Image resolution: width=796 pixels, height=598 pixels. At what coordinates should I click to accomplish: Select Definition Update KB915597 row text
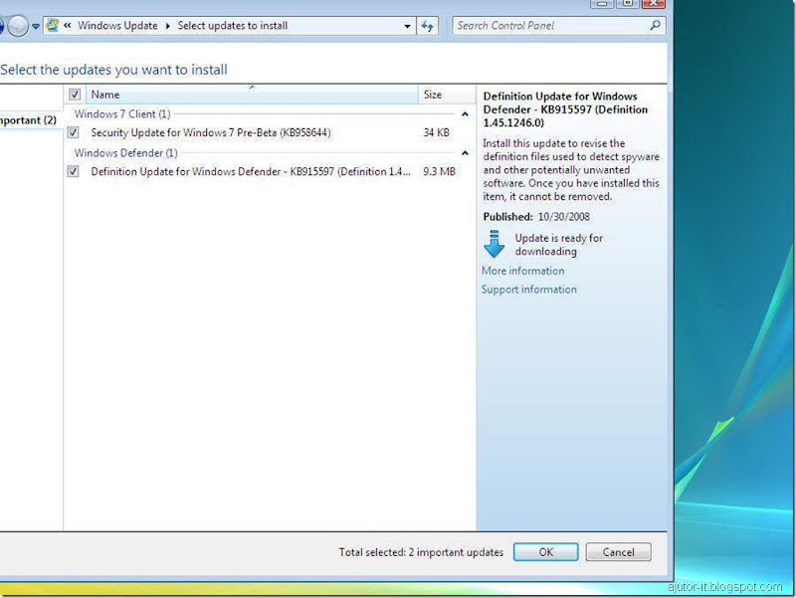pos(251,171)
